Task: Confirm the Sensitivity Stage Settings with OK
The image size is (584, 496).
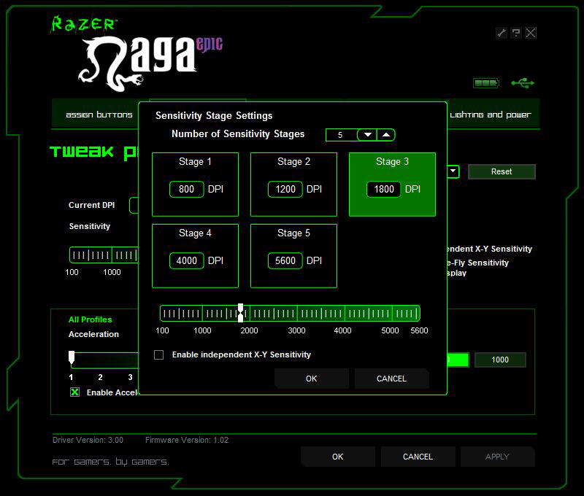Action: 312,379
